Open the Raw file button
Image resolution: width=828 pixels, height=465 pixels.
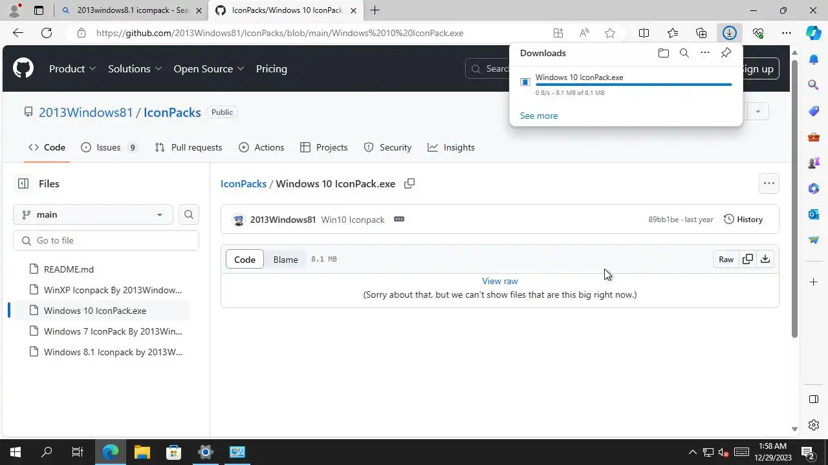click(726, 259)
